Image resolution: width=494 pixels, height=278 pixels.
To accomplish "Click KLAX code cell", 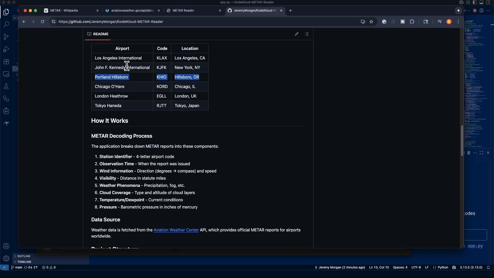I will [x=162, y=58].
